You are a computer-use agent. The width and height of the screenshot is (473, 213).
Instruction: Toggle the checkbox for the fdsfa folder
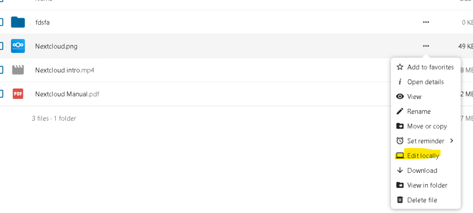tap(1, 22)
